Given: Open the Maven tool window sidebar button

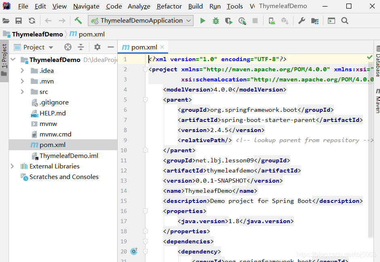Looking at the screenshot, I should coord(378,101).
